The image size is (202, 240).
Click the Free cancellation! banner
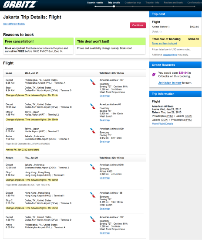click(38, 41)
